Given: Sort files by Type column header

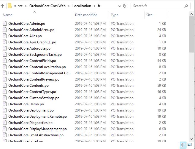Looking at the screenshot, I should tap(114, 15).
